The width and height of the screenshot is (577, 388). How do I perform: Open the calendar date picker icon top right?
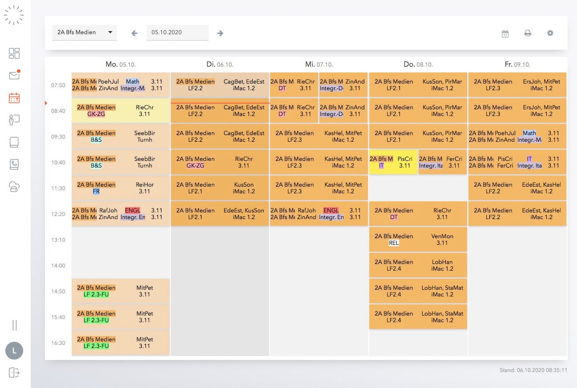click(505, 34)
